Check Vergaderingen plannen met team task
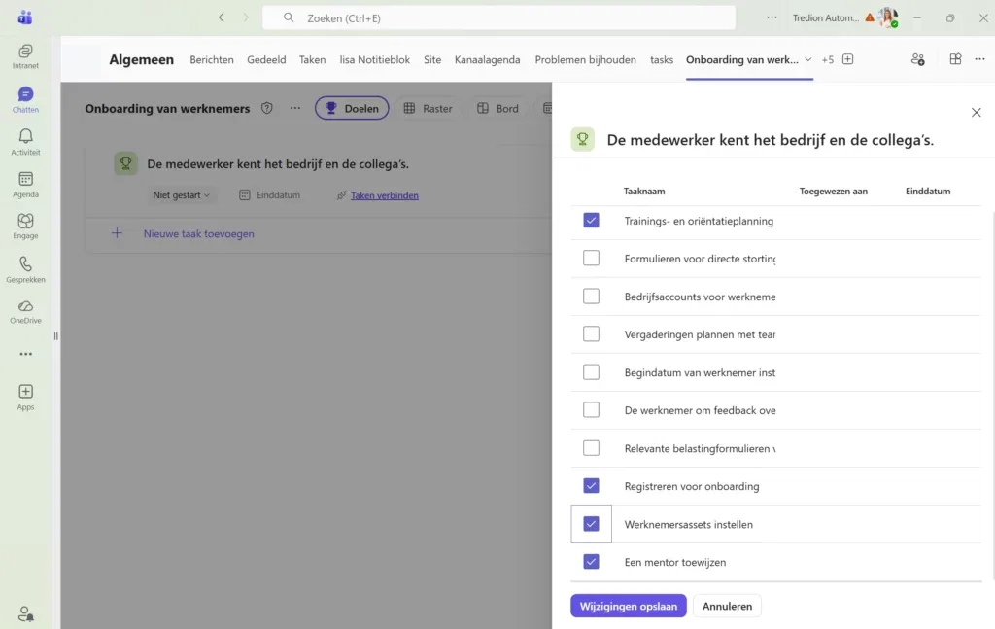 click(591, 333)
